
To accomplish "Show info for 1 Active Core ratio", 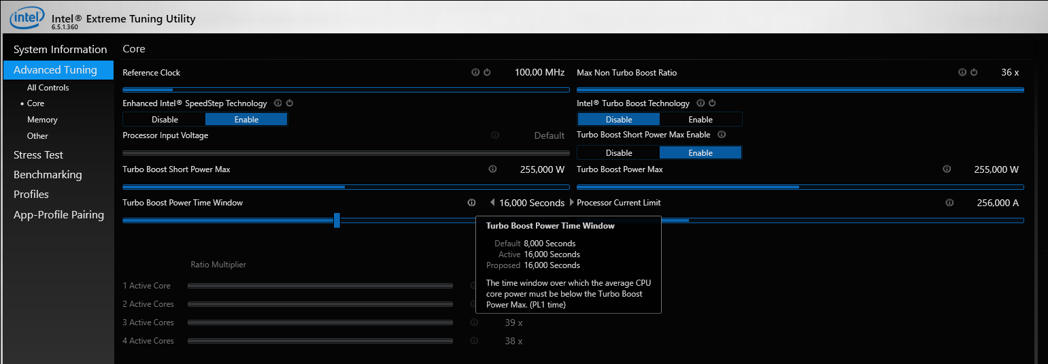I will (x=473, y=286).
